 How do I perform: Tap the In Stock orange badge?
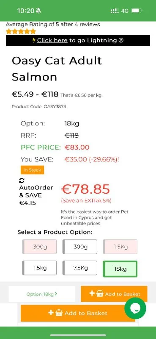coord(33,170)
